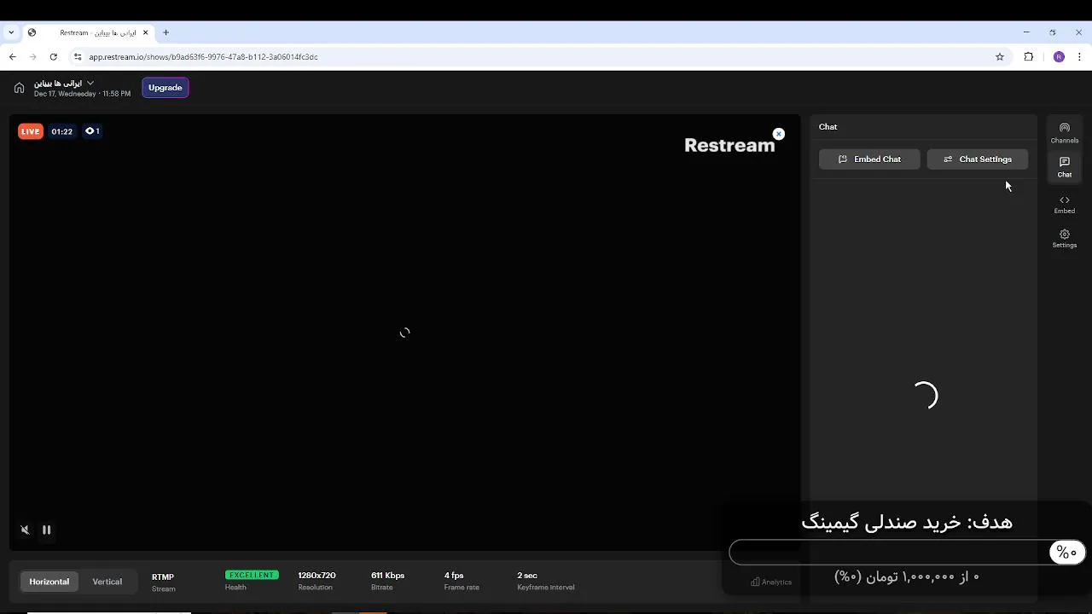Click the Chat panel heading
Image resolution: width=1092 pixels, height=614 pixels.
[x=828, y=127]
